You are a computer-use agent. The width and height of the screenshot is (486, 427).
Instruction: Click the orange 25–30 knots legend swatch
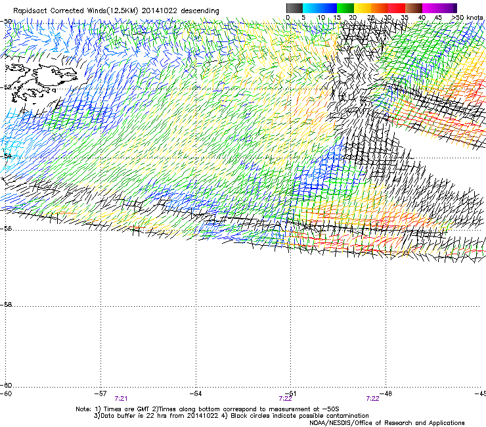[x=380, y=8]
